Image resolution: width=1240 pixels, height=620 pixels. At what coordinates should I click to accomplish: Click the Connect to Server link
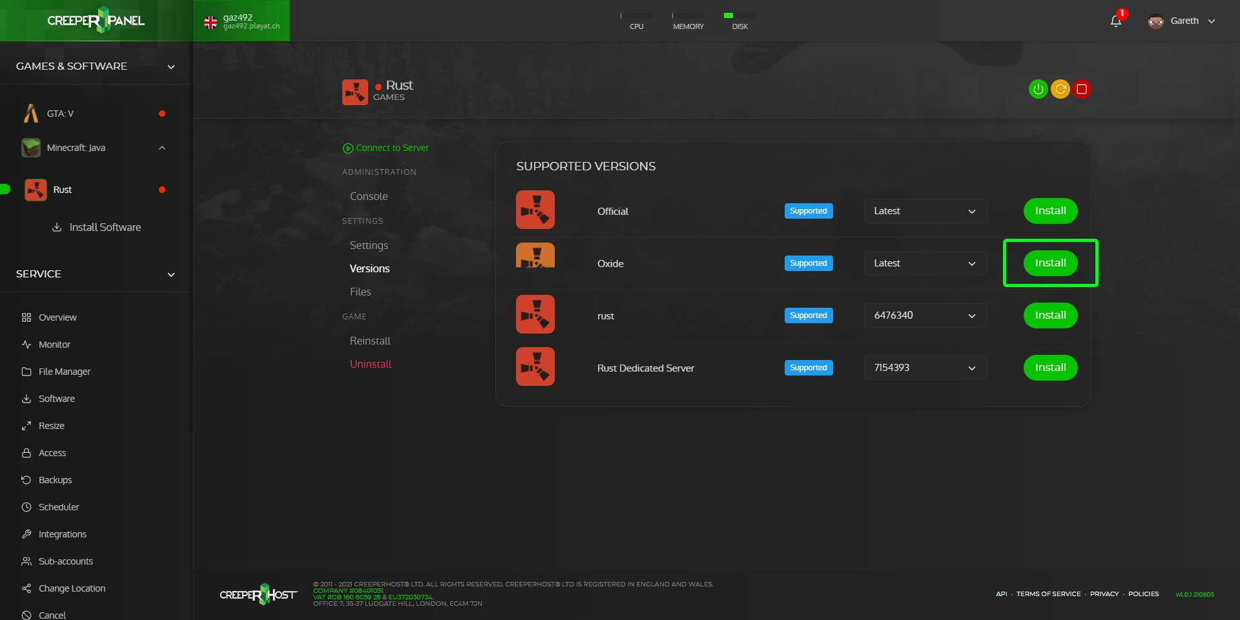(392, 148)
